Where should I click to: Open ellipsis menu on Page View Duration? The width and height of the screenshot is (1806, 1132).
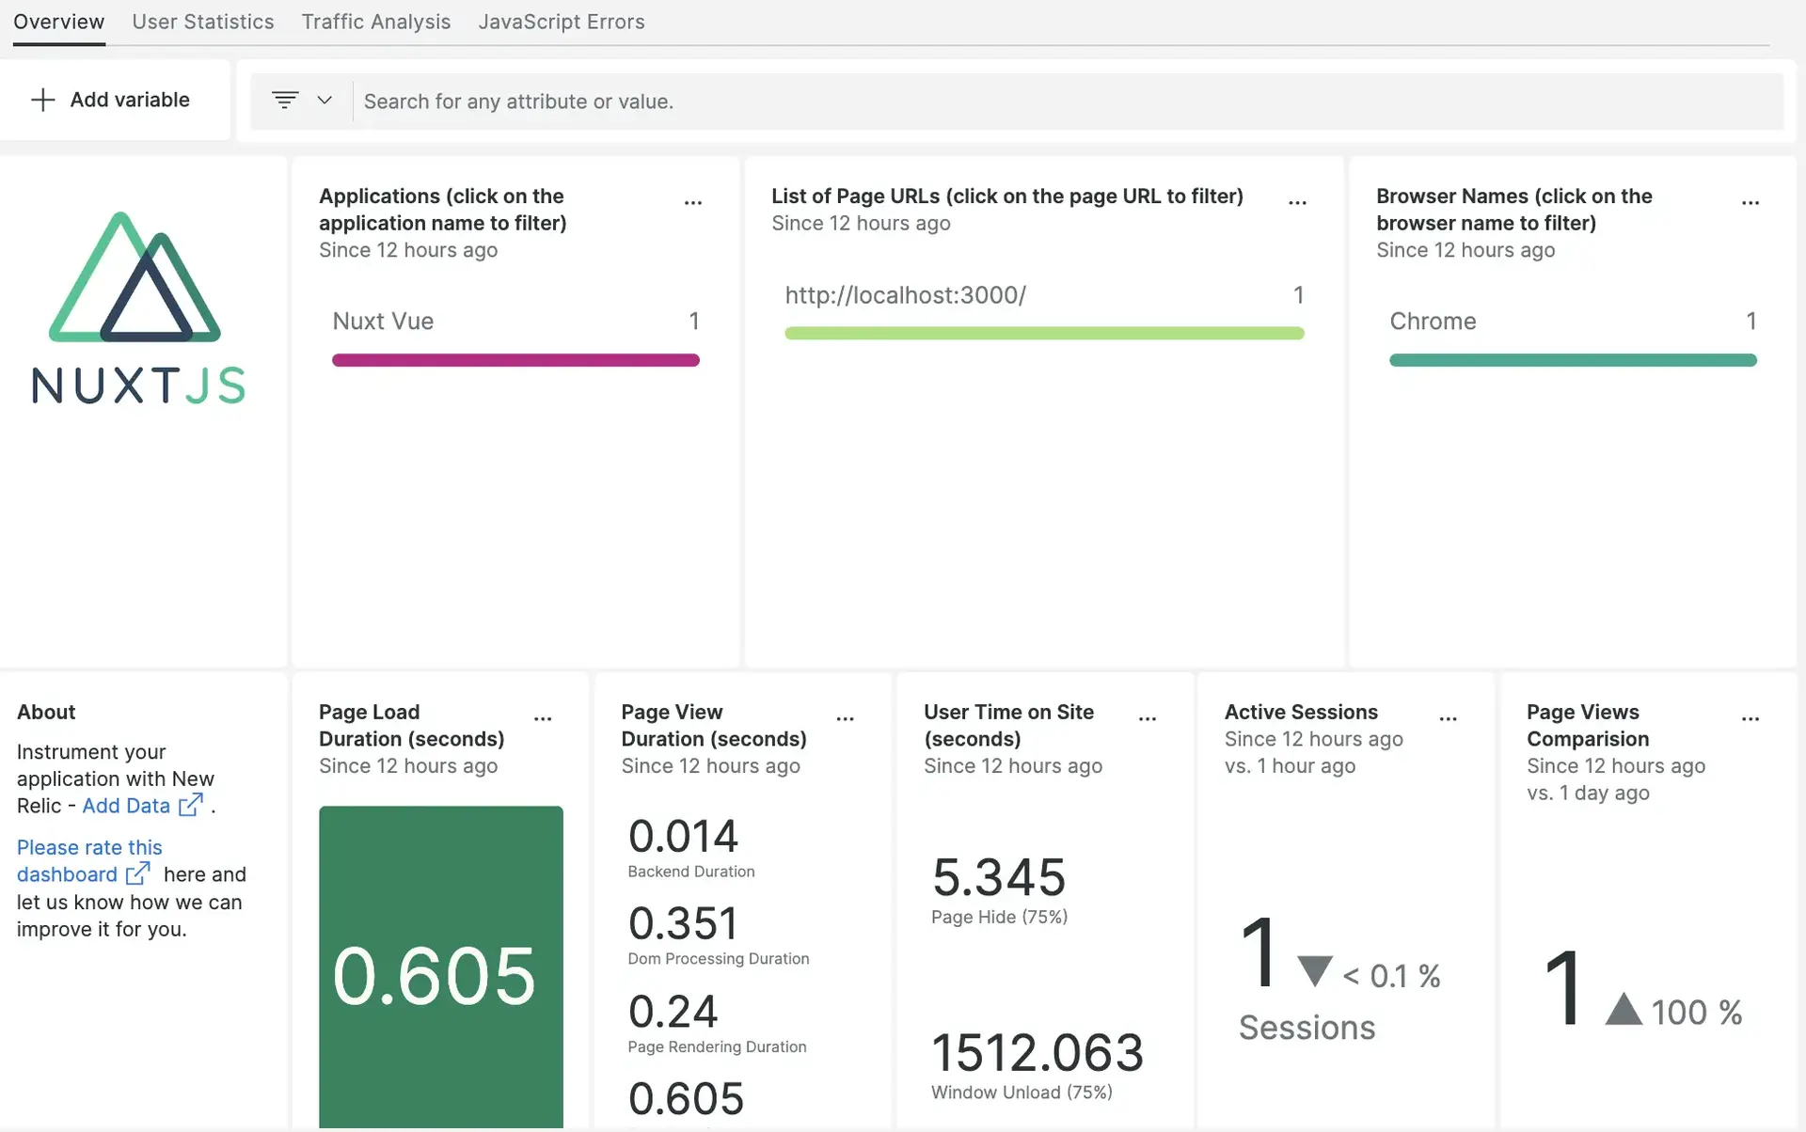click(845, 719)
